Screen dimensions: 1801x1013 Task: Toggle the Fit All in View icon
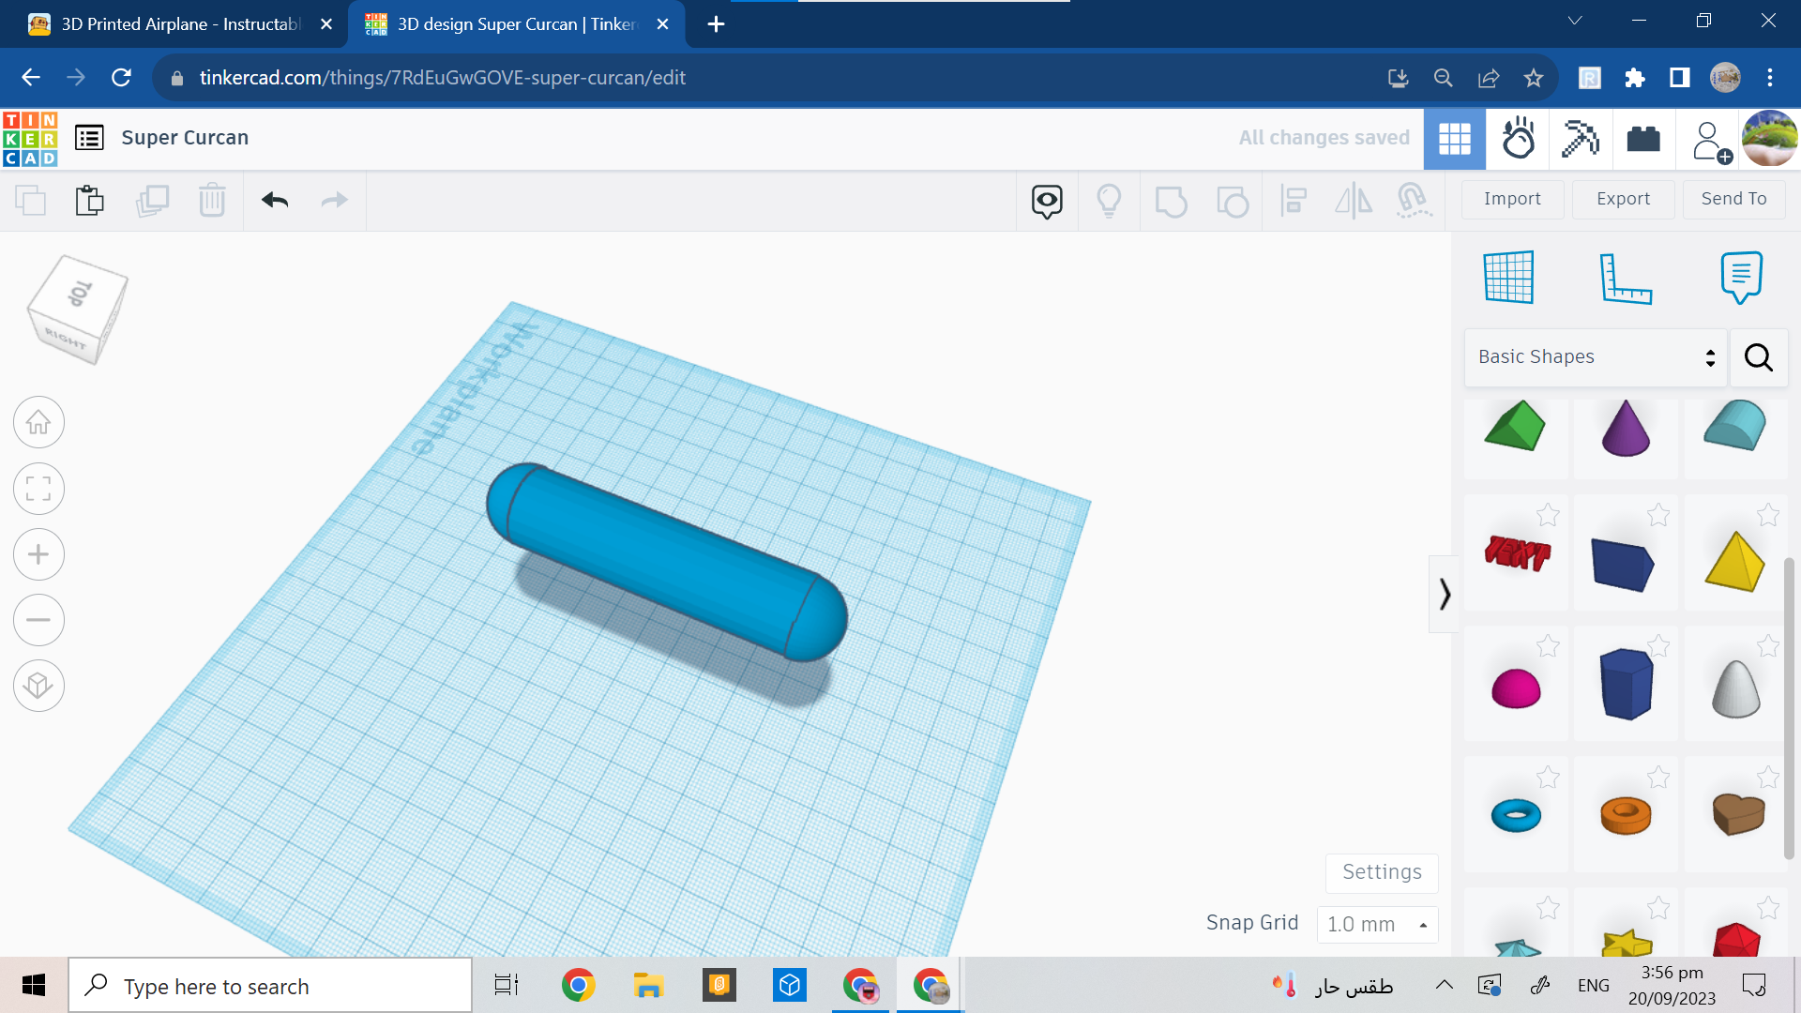tap(38, 488)
